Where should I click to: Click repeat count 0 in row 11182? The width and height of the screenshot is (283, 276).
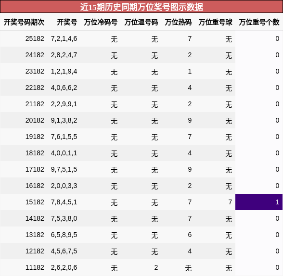tap(277, 267)
